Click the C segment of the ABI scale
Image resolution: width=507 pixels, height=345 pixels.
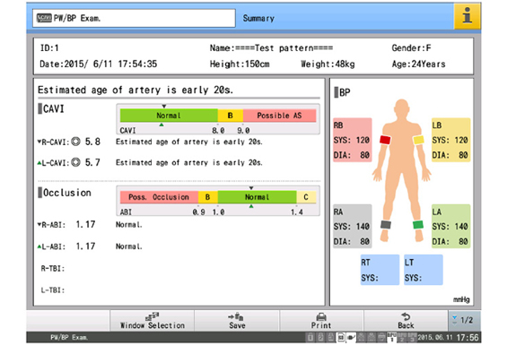click(306, 197)
